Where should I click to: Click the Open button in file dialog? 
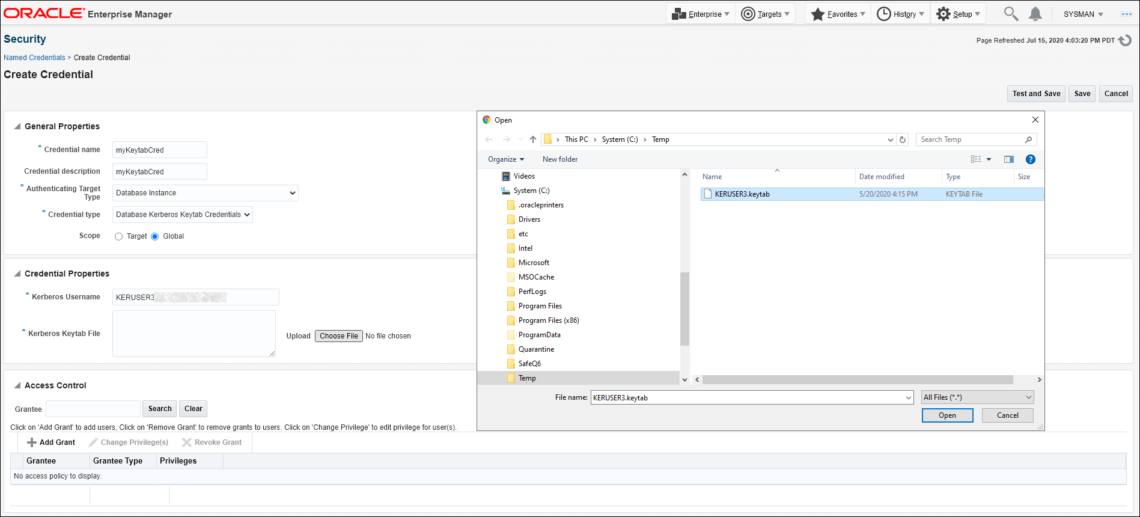click(x=947, y=415)
